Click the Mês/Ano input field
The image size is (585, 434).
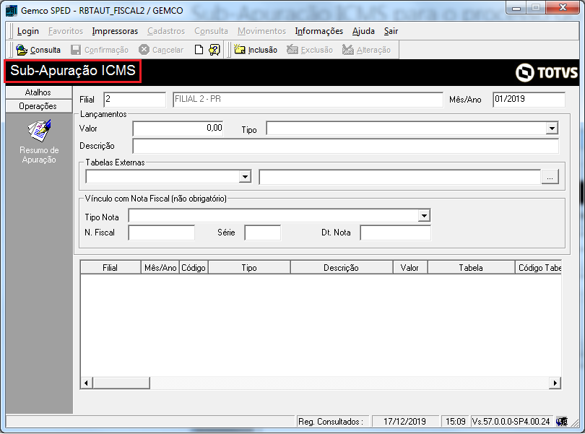[x=529, y=100]
